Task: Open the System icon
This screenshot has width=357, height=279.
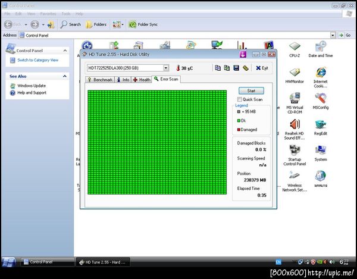Action: [x=321, y=153]
